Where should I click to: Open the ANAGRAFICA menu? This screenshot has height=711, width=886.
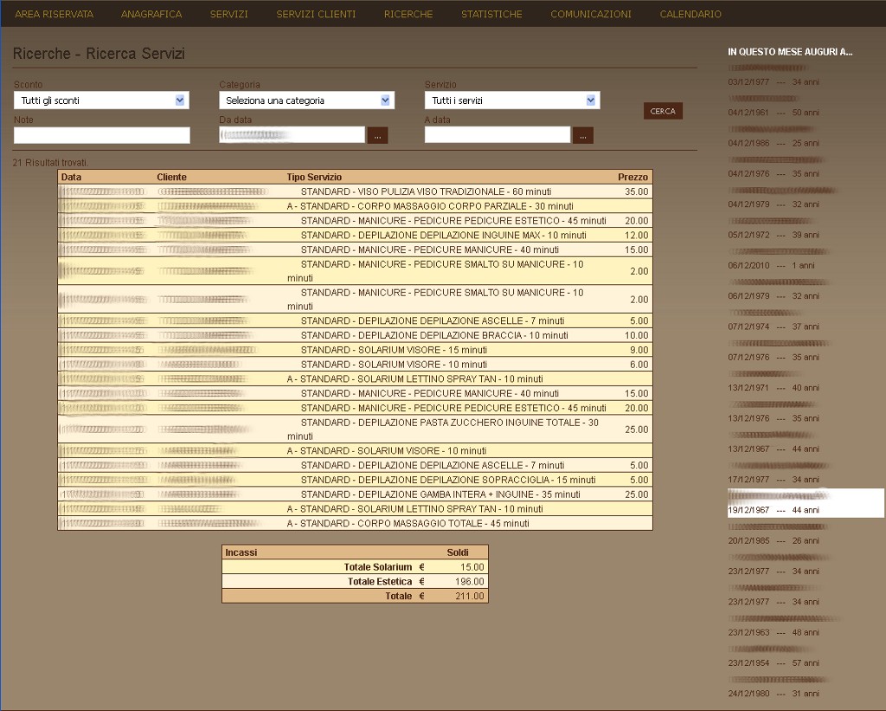(151, 14)
